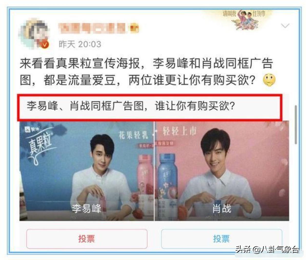This screenshot has height=260, width=306.
Task: Click the blurred profile avatar
Action: pos(34,34)
